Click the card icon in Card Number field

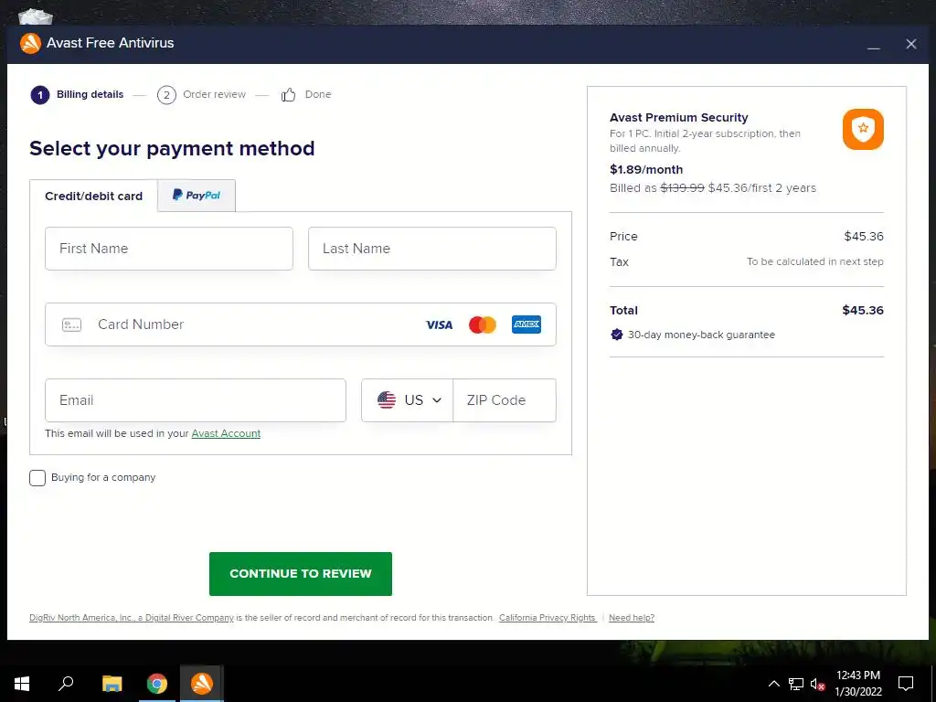pos(71,324)
